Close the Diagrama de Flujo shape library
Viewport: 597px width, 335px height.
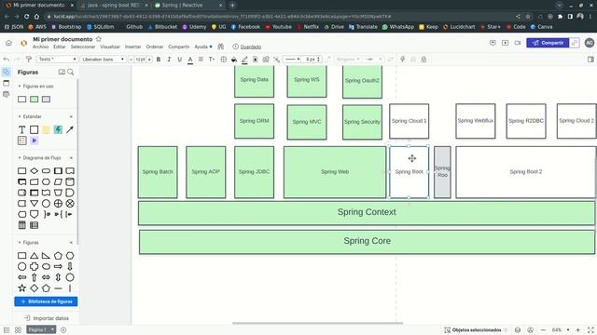tap(71, 157)
